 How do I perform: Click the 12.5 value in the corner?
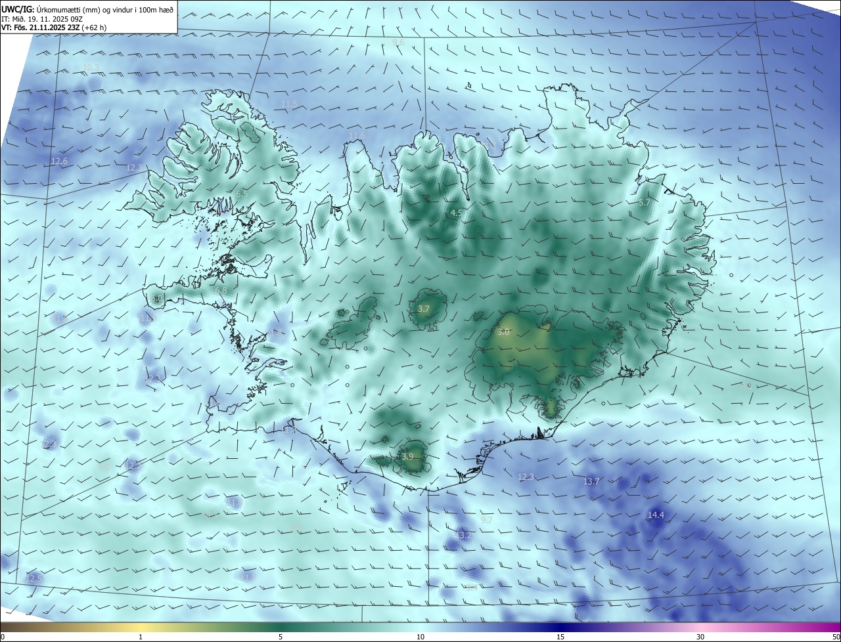click(33, 578)
